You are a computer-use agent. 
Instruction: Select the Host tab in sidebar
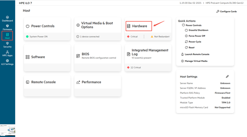click(x=7, y=36)
